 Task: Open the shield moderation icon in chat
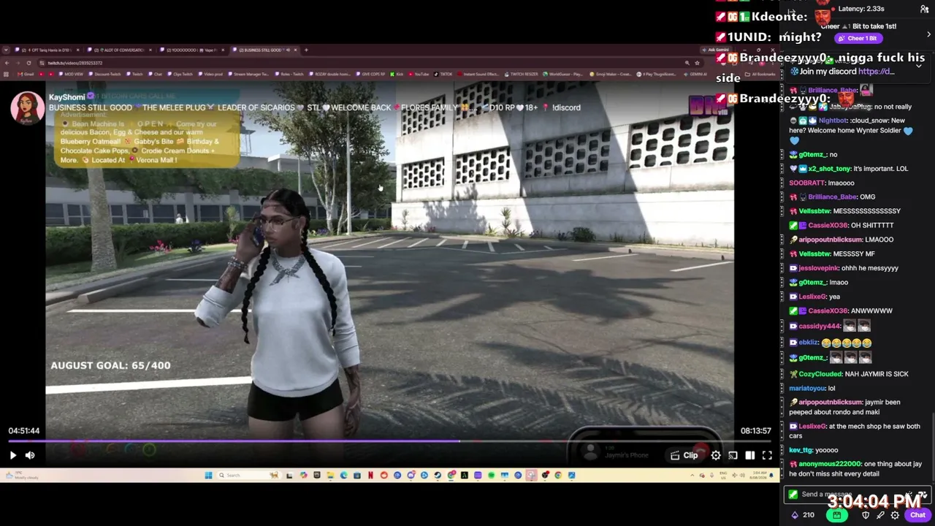[866, 515]
